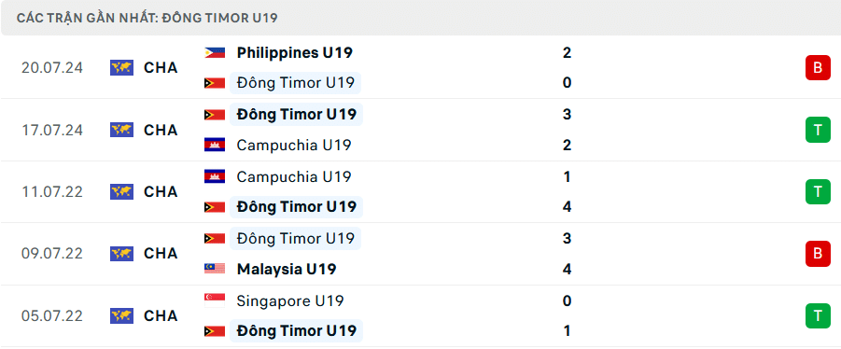Viewport: 841px width, 349px height.
Task: Click the world map icon for 20.07.24
Action: point(121,67)
